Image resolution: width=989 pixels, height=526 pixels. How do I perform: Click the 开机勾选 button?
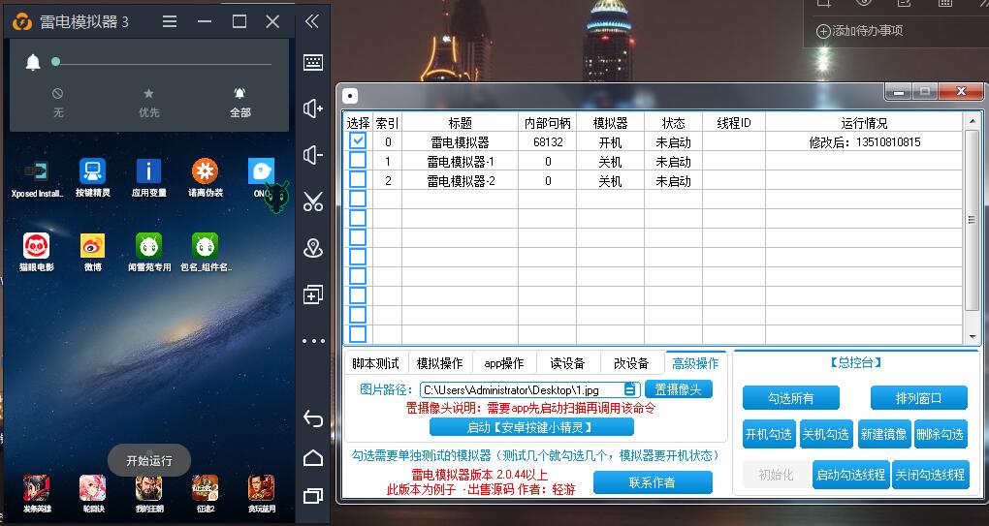pos(769,434)
